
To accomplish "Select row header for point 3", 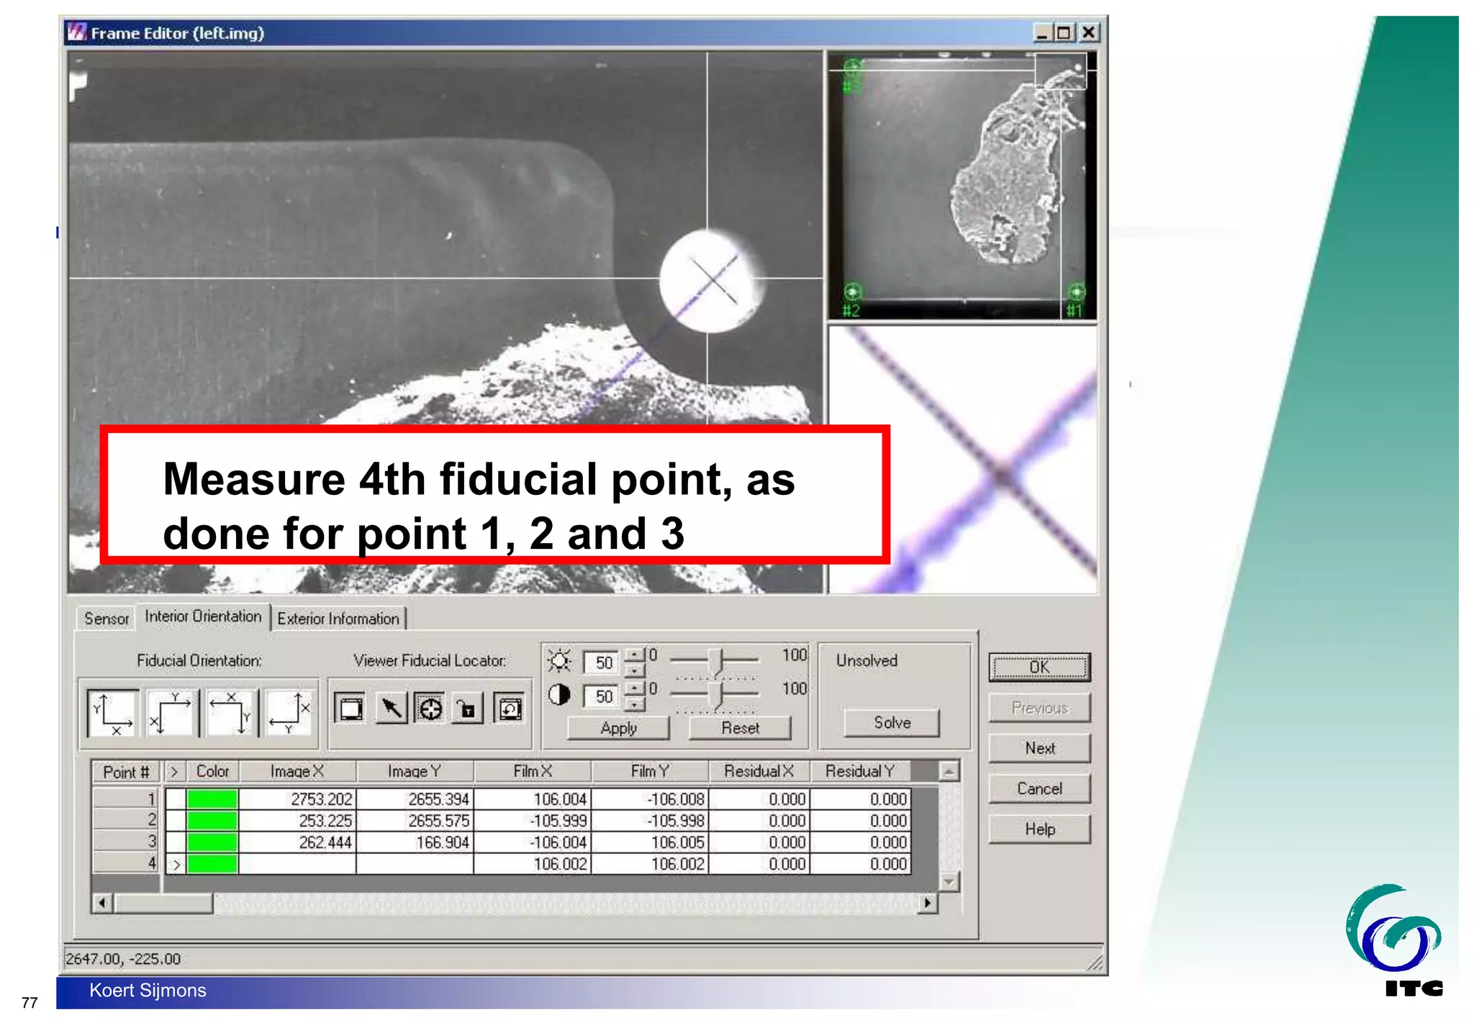I will click(x=127, y=841).
